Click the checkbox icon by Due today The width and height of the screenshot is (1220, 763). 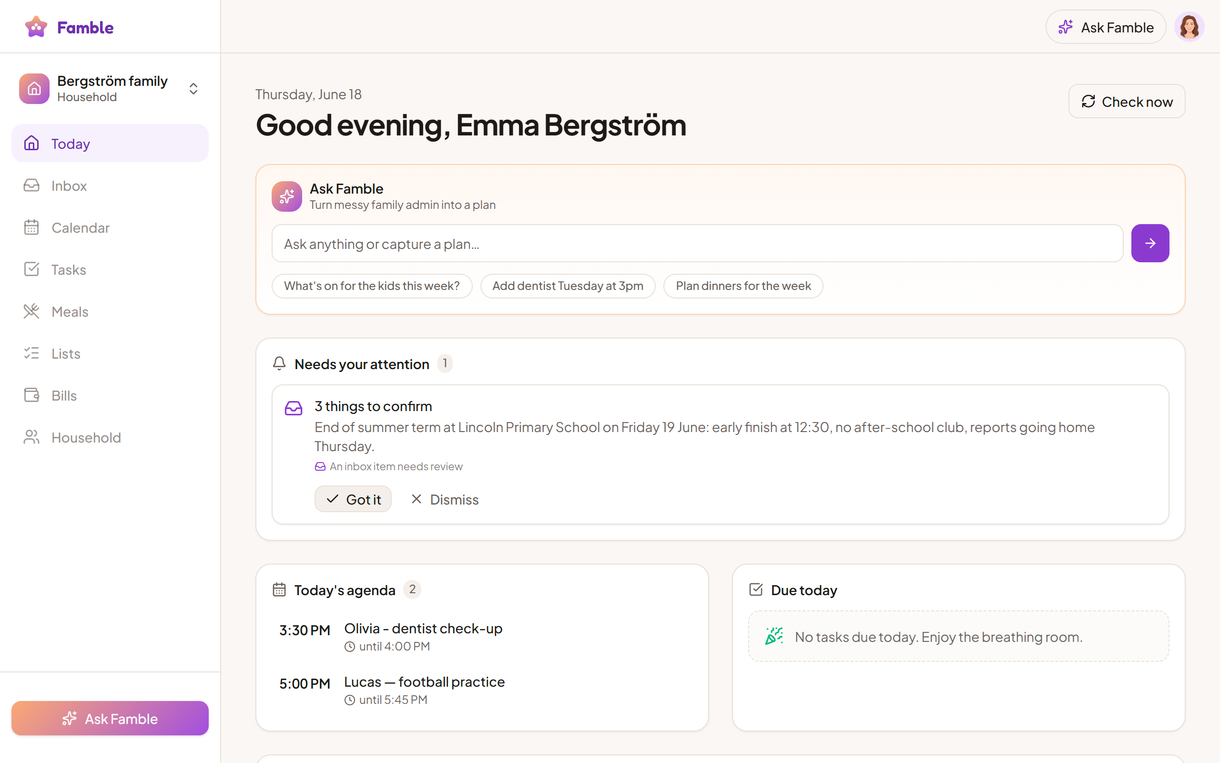756,589
